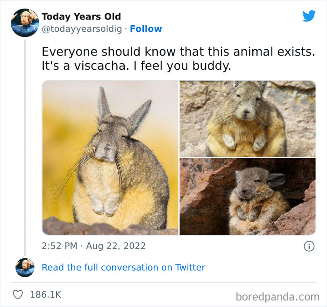327x307 pixels.
Task: Click the Twitter bird logo
Action: [309, 16]
